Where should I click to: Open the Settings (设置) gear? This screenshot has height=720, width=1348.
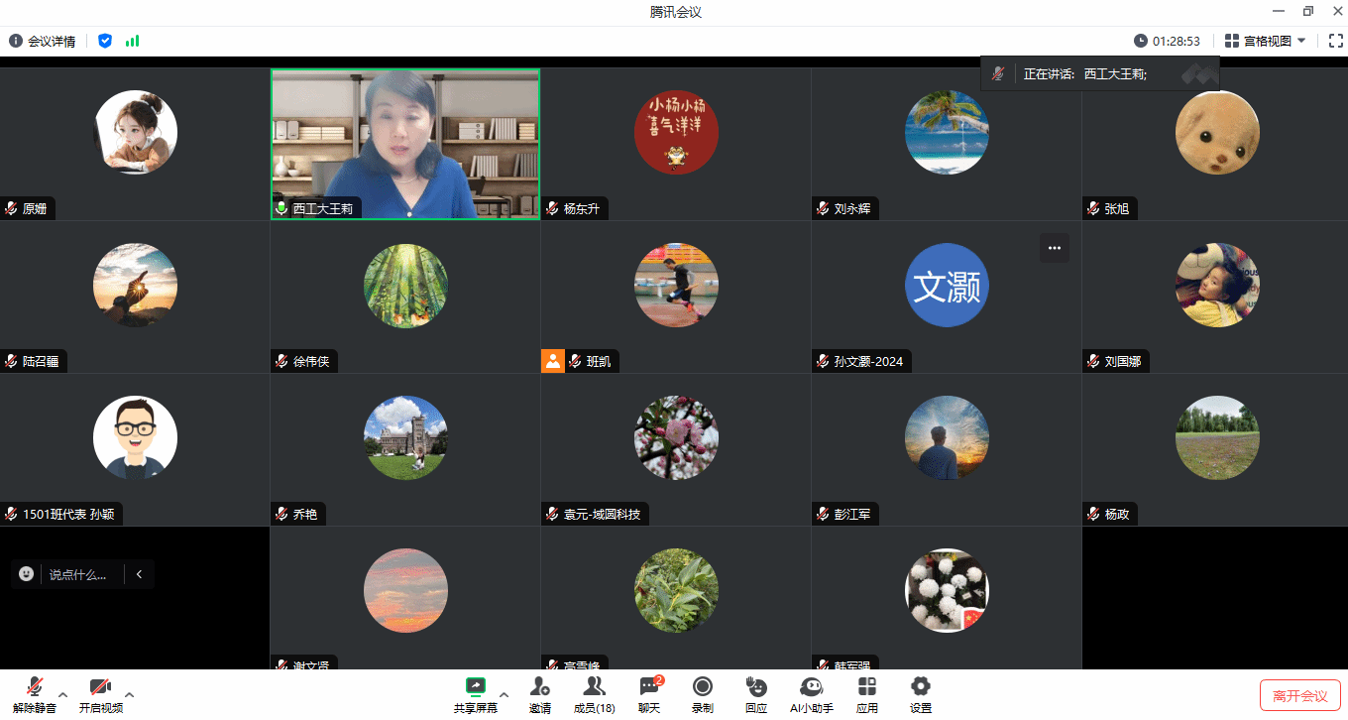(920, 694)
